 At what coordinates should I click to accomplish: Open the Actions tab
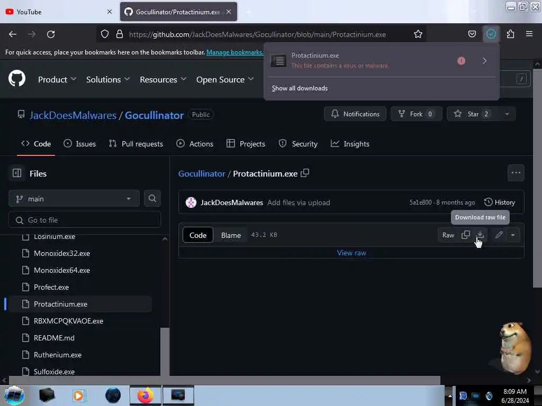point(195,144)
